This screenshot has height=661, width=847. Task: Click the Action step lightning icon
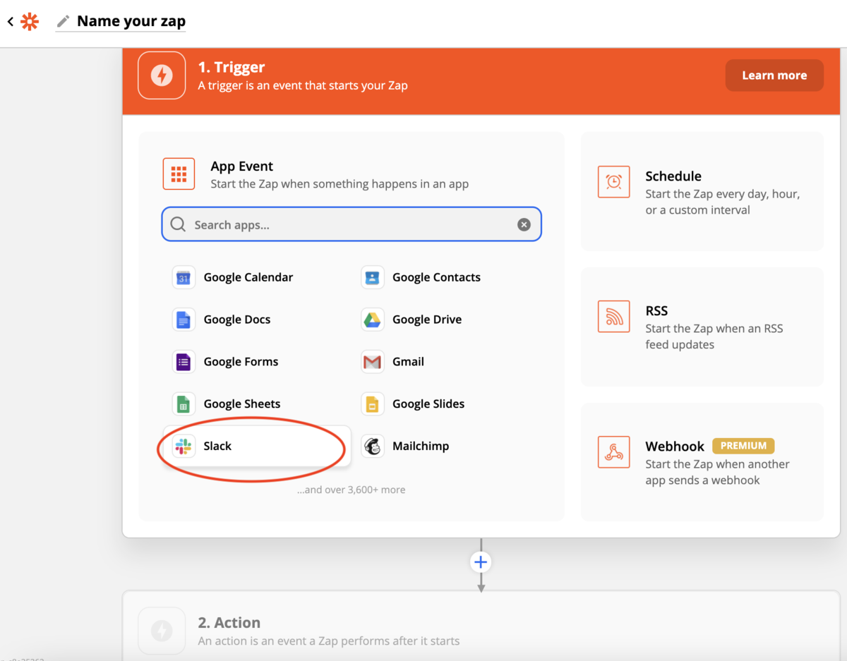[x=162, y=631]
